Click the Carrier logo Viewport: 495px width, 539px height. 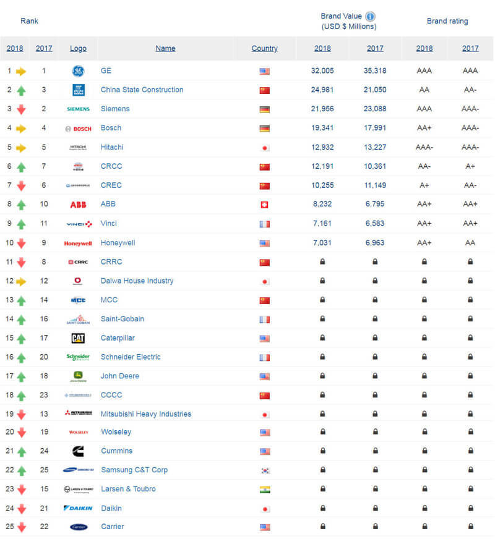pyautogui.click(x=79, y=527)
